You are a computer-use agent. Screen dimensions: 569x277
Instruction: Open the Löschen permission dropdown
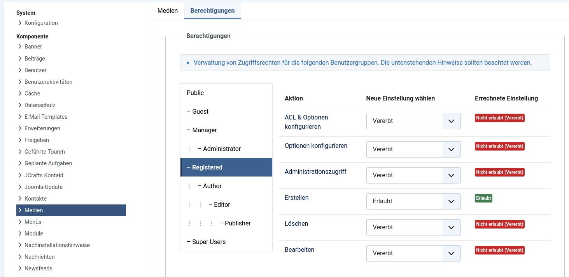click(413, 227)
